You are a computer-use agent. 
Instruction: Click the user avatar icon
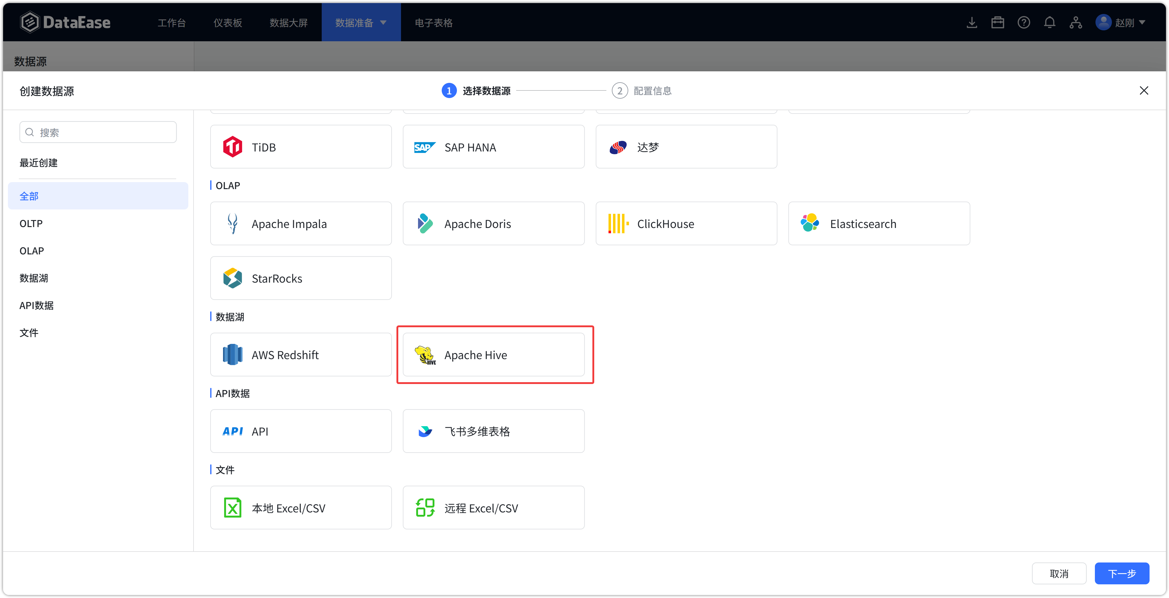point(1103,22)
